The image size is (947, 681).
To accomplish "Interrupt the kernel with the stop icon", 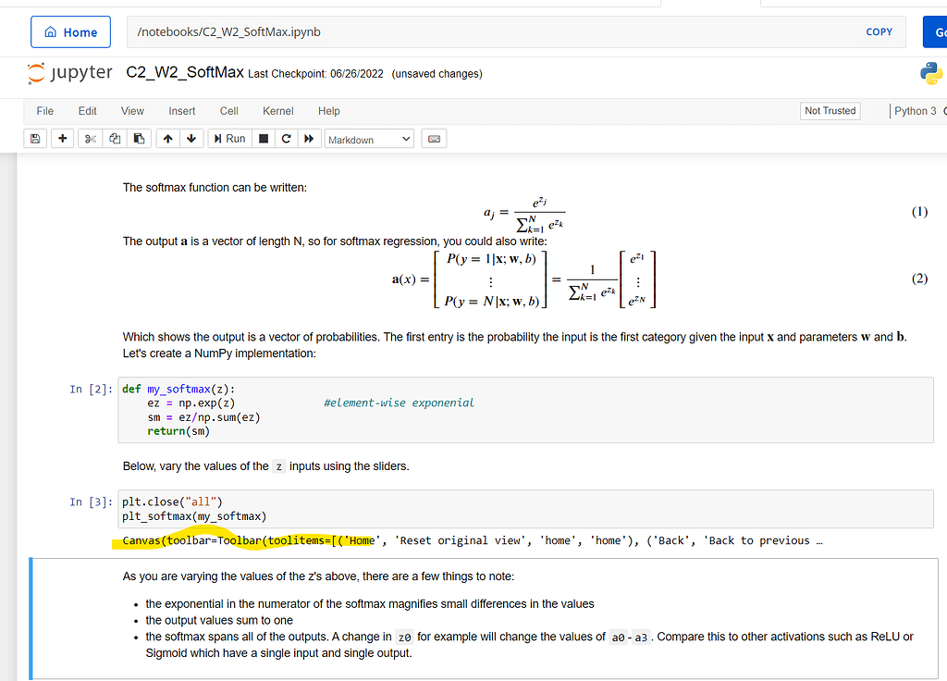I will click(x=263, y=138).
